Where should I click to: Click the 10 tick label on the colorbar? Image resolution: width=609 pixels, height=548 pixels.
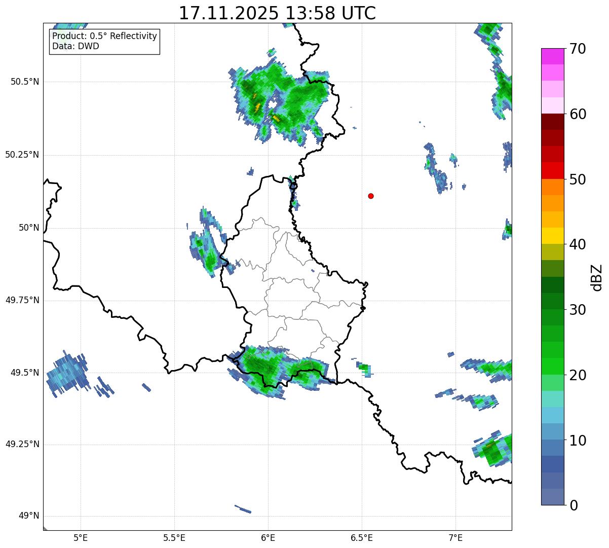[578, 441]
